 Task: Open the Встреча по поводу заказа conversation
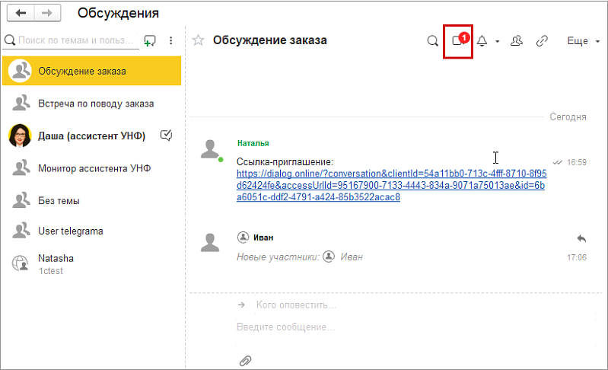point(92,104)
